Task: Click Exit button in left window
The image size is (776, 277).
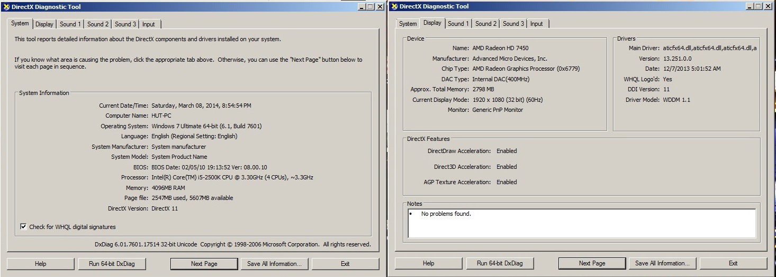Action: pyautogui.click(x=346, y=264)
